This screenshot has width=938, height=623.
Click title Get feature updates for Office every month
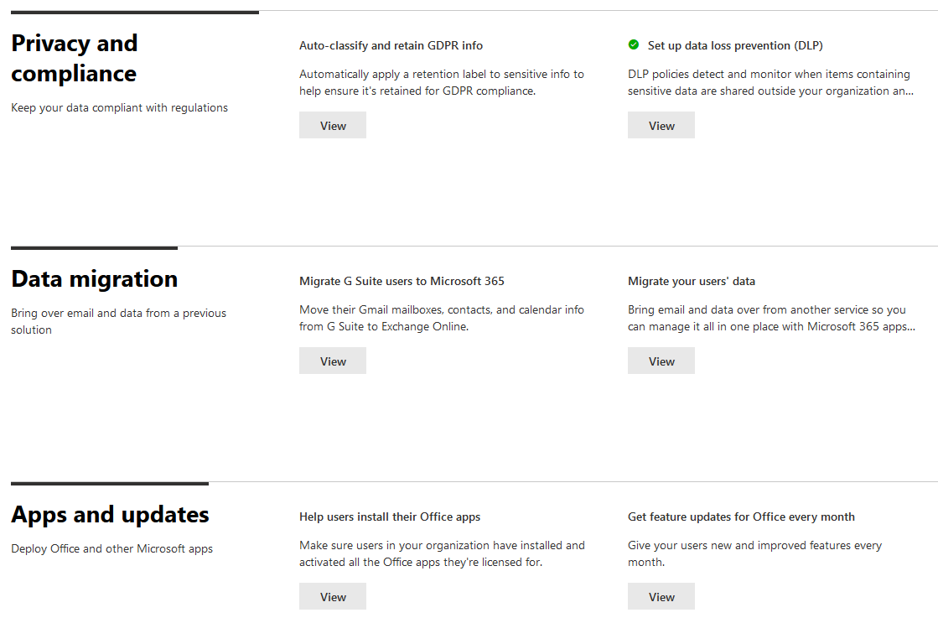[741, 517]
